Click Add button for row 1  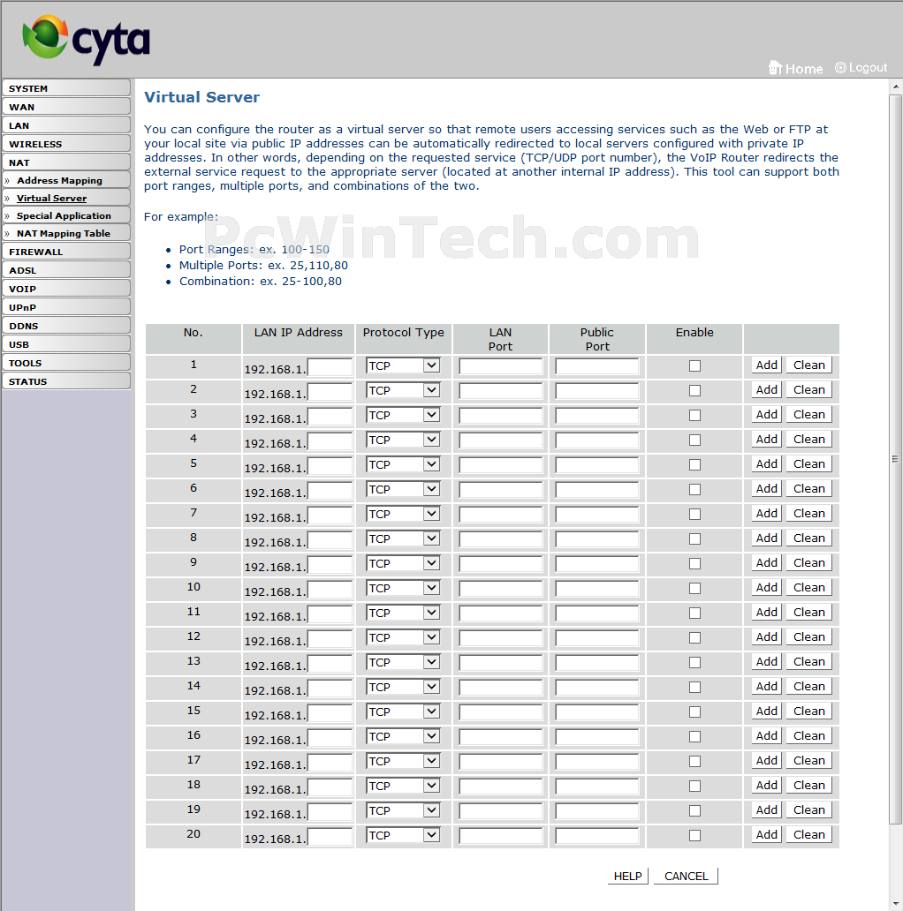coord(766,365)
